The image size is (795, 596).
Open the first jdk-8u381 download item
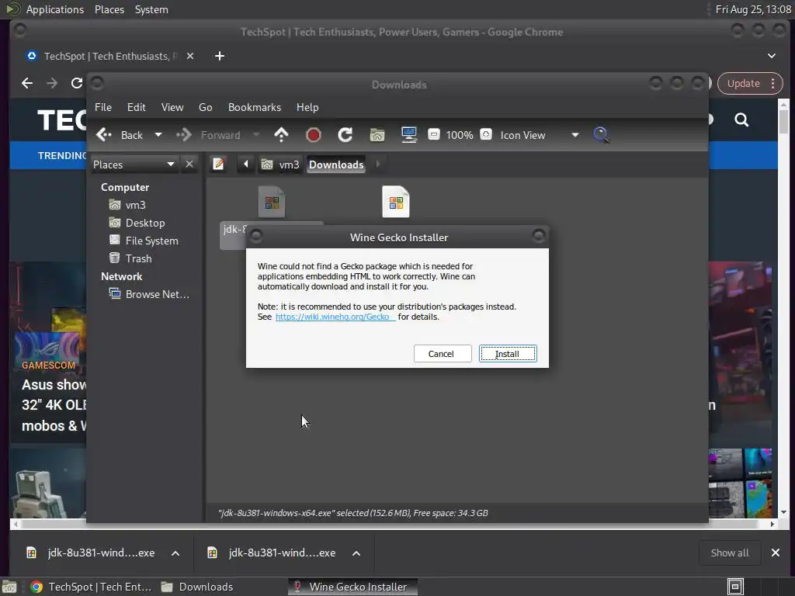[x=92, y=553]
